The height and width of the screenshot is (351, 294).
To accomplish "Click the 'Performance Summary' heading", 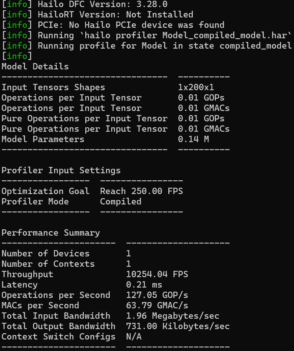I will (x=51, y=233).
